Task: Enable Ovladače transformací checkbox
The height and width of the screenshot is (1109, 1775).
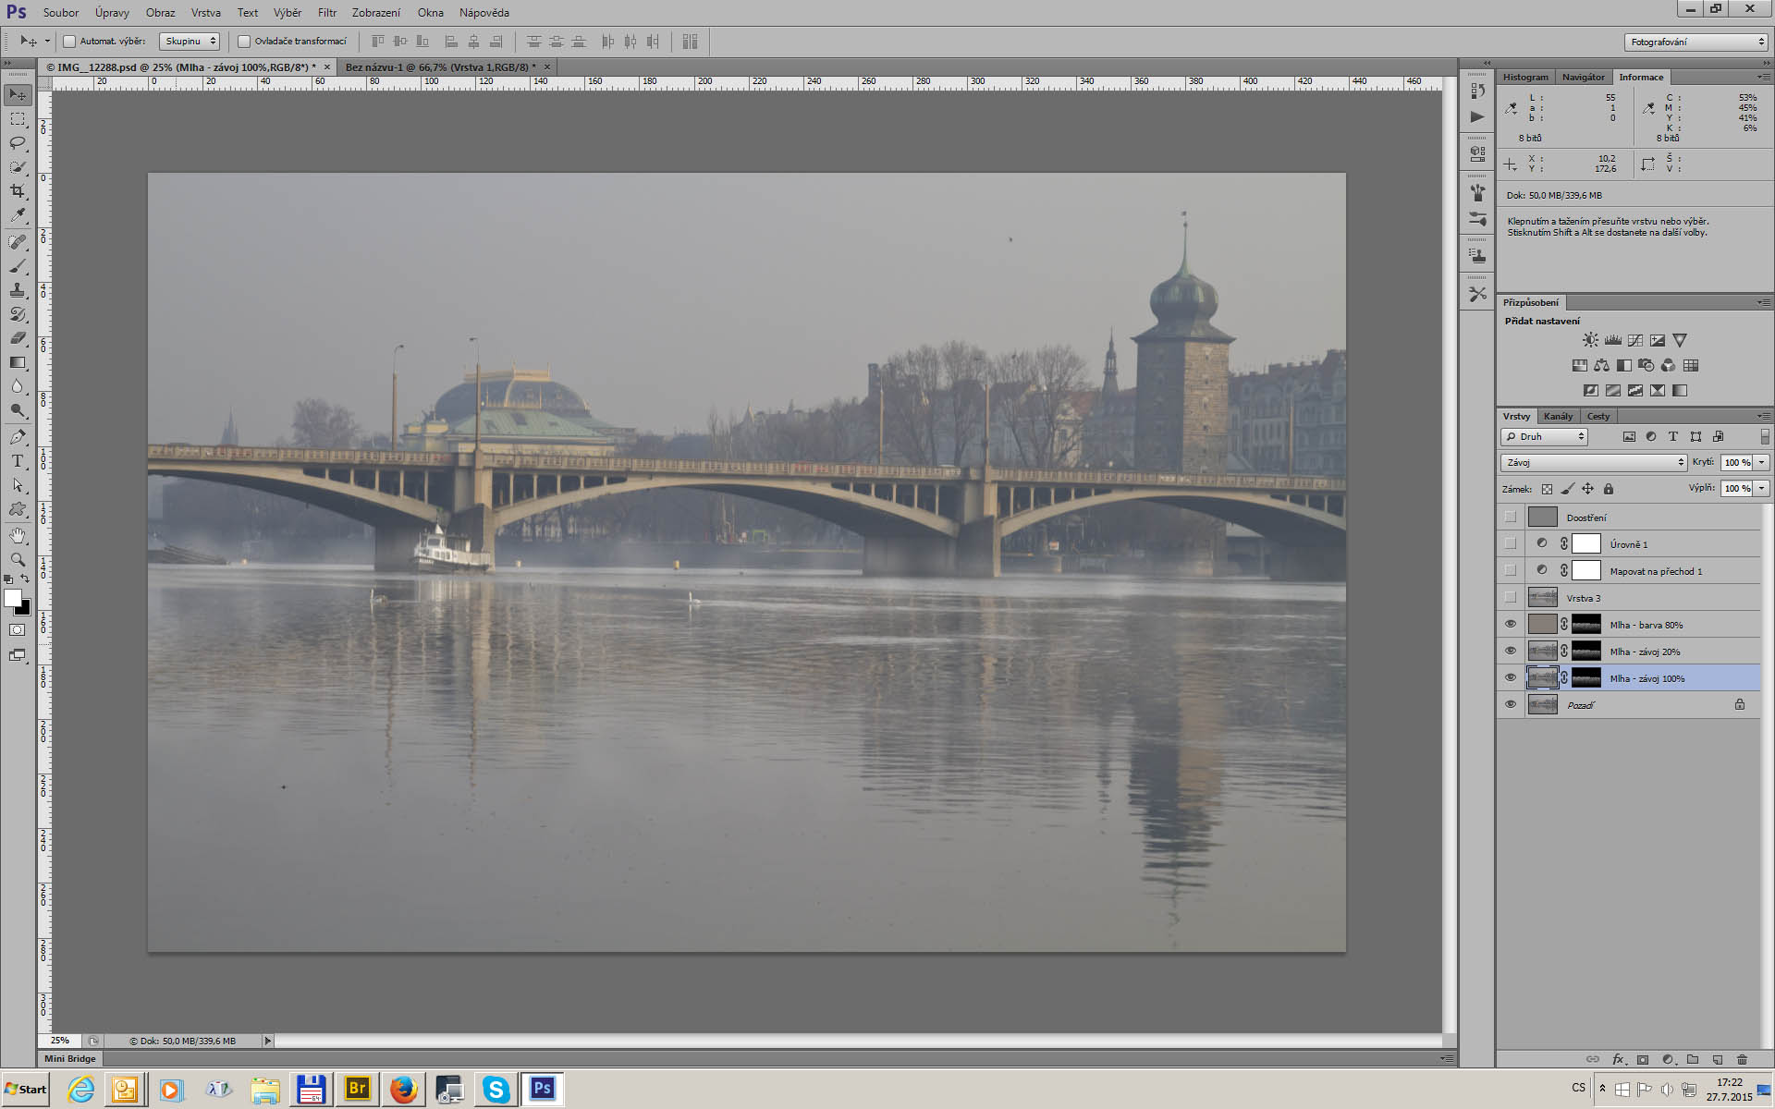Action: (x=244, y=42)
